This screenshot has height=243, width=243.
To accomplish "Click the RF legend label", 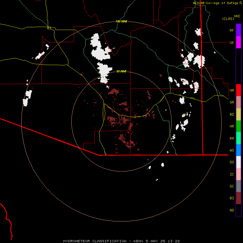I will [x=232, y=30].
